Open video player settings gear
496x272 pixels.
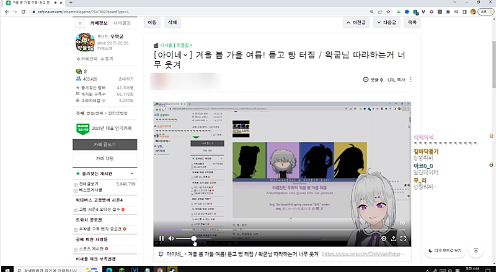[x=384, y=238]
